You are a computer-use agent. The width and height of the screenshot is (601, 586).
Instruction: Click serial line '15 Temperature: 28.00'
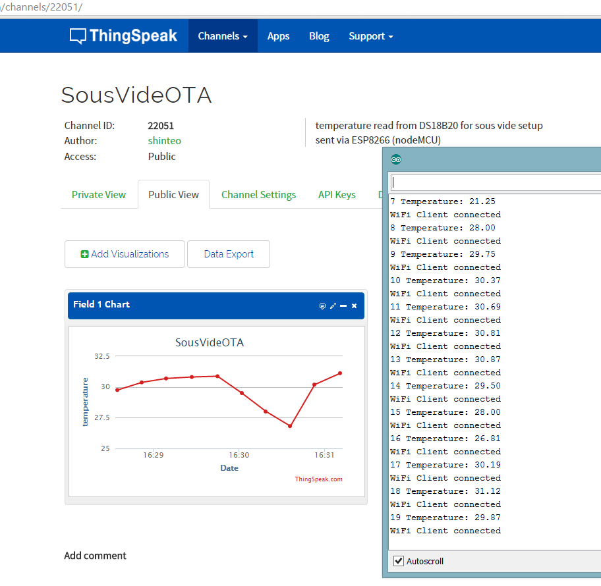(x=445, y=412)
